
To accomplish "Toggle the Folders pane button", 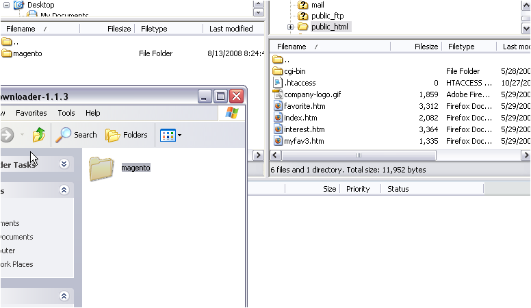I will click(127, 135).
